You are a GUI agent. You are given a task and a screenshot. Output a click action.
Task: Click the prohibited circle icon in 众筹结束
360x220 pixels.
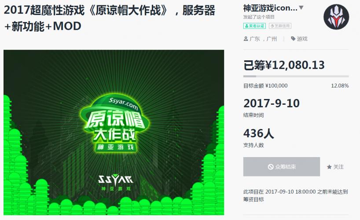(x=271, y=167)
